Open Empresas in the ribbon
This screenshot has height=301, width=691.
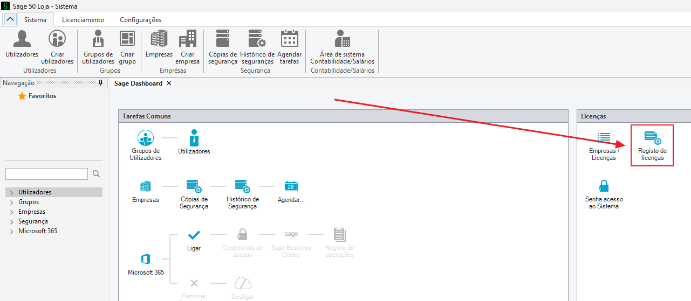click(x=159, y=44)
